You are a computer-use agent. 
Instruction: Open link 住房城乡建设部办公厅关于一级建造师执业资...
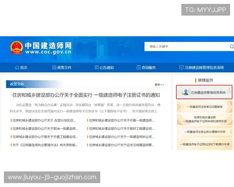[121, 137]
